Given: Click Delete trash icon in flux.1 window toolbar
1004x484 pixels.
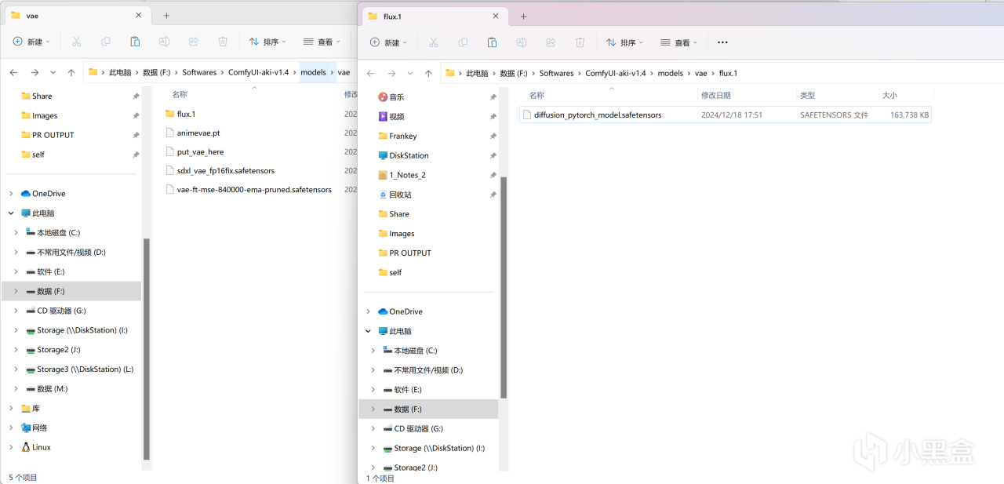Looking at the screenshot, I should point(580,42).
